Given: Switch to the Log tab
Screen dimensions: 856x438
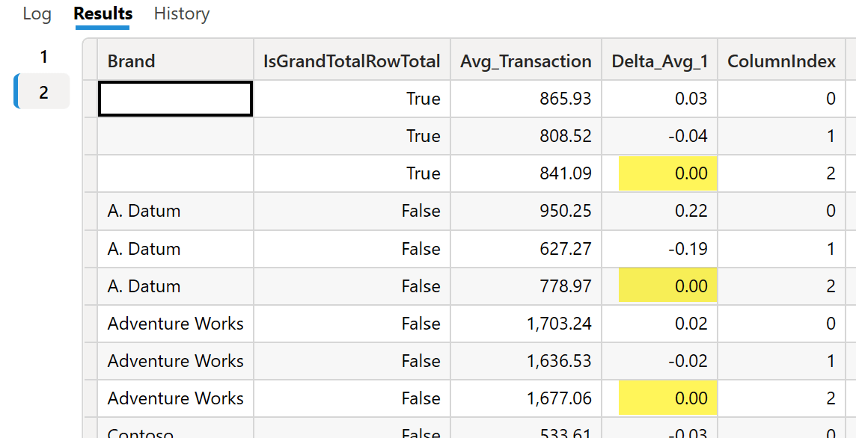Looking at the screenshot, I should coord(37,14).
